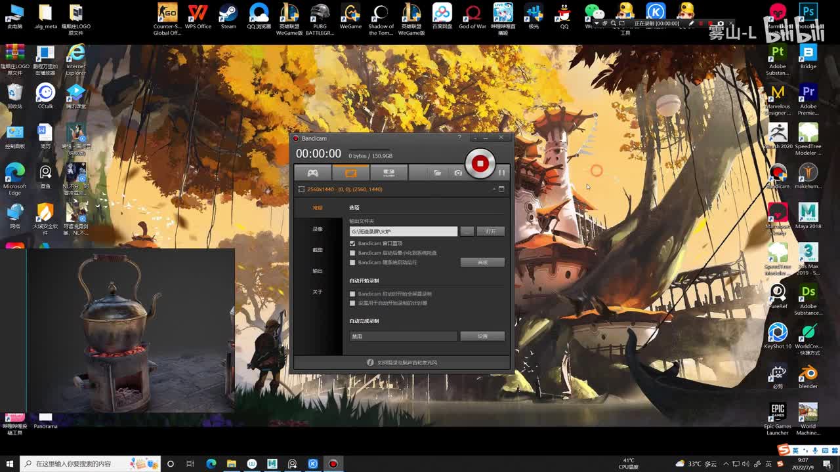840x472 pixels.
Task: Open blender desktop shortcut
Action: (808, 376)
